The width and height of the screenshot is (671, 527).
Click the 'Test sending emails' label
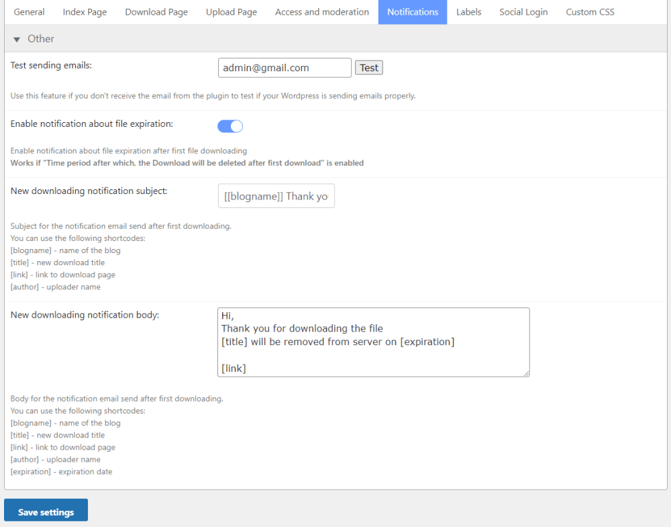51,65
